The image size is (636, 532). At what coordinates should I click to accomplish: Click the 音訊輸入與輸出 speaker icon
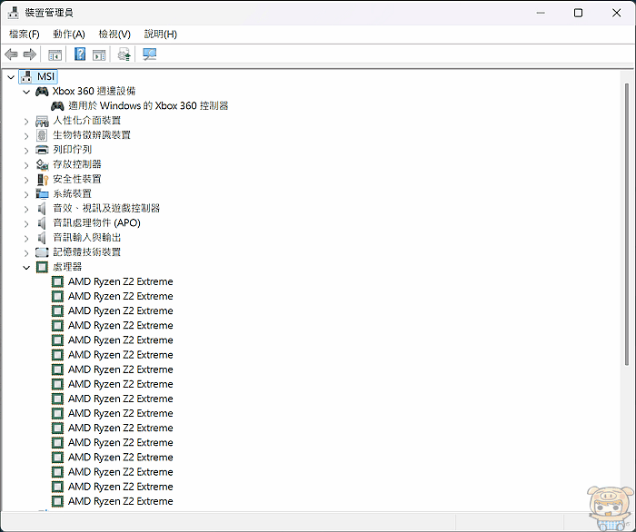[x=42, y=238]
